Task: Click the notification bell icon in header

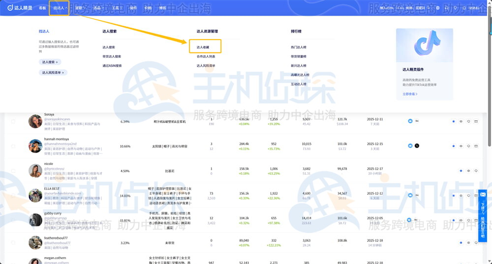Action: click(x=464, y=8)
